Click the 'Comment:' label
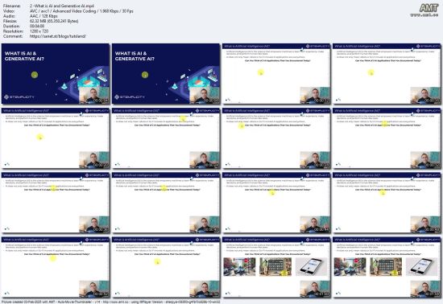 [x=12, y=36]
